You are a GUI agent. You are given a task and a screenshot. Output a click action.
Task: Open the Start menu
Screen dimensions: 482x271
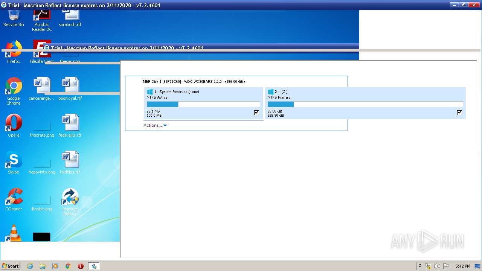click(x=11, y=266)
